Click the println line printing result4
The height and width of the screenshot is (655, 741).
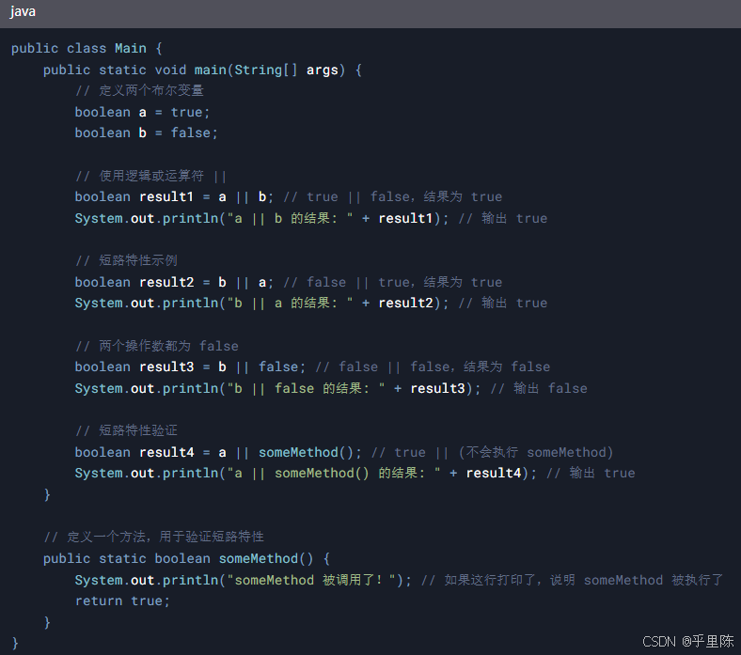[355, 473]
